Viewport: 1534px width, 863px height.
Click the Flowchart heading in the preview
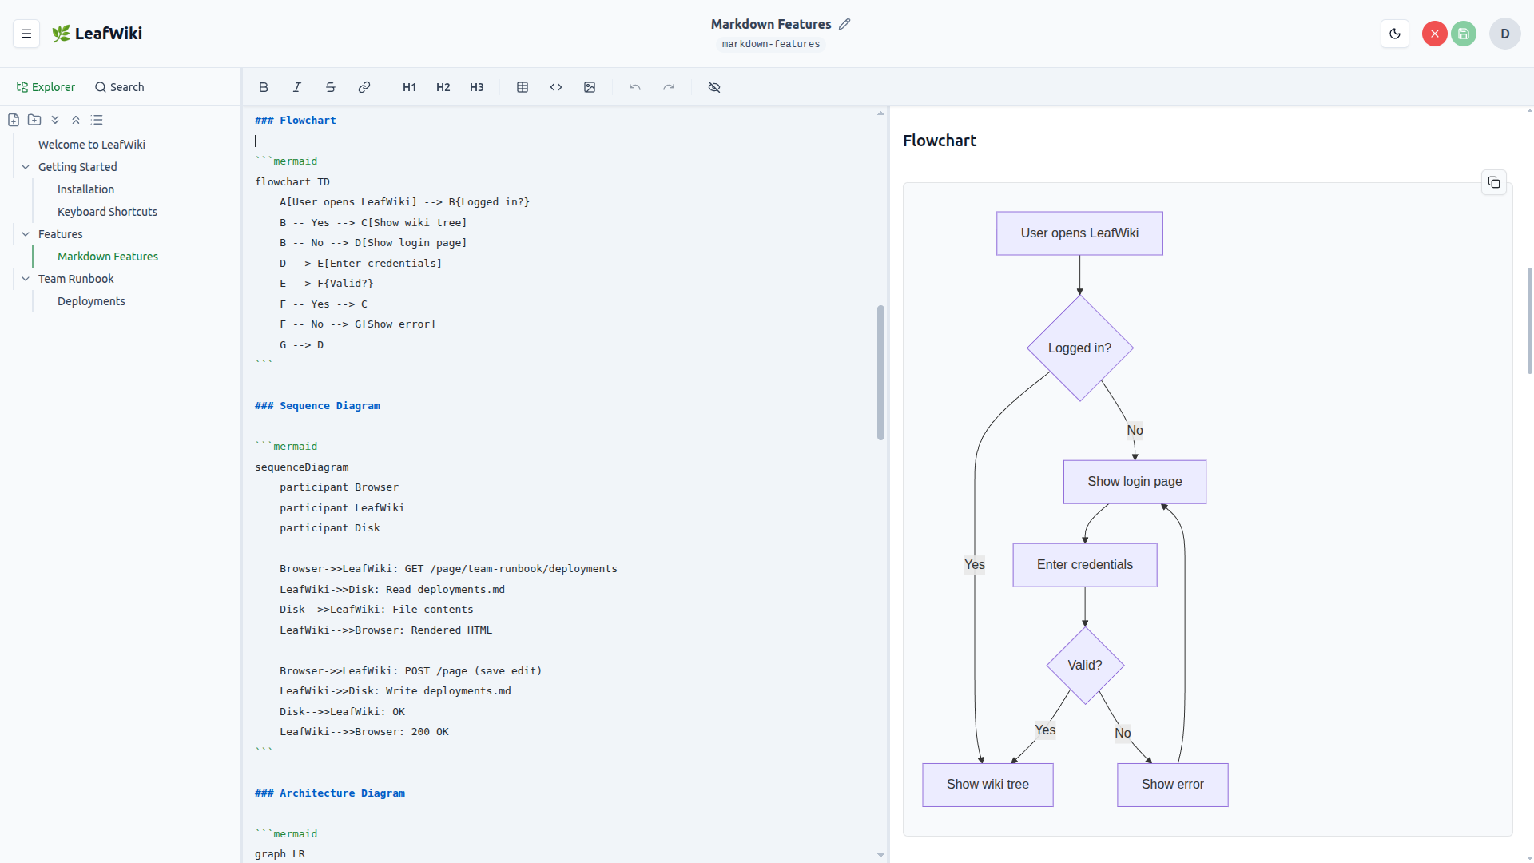940,141
